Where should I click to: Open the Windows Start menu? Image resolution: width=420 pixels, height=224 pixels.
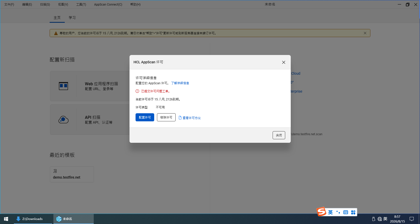click(6, 219)
